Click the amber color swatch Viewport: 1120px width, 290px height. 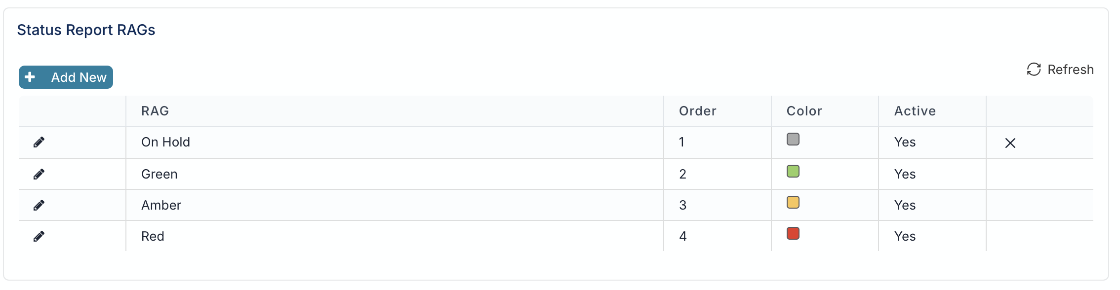pos(793,202)
